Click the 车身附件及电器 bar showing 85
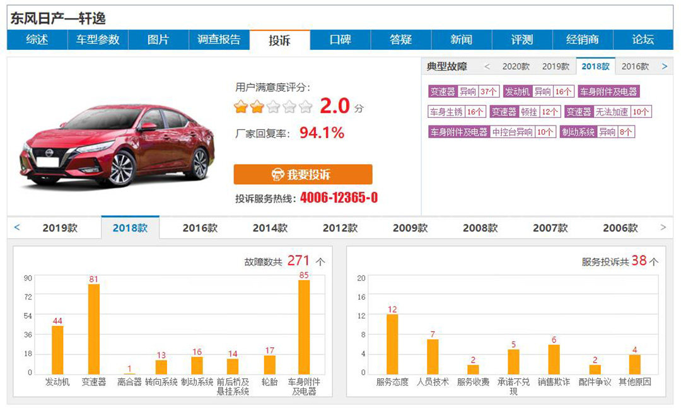 [x=304, y=327]
